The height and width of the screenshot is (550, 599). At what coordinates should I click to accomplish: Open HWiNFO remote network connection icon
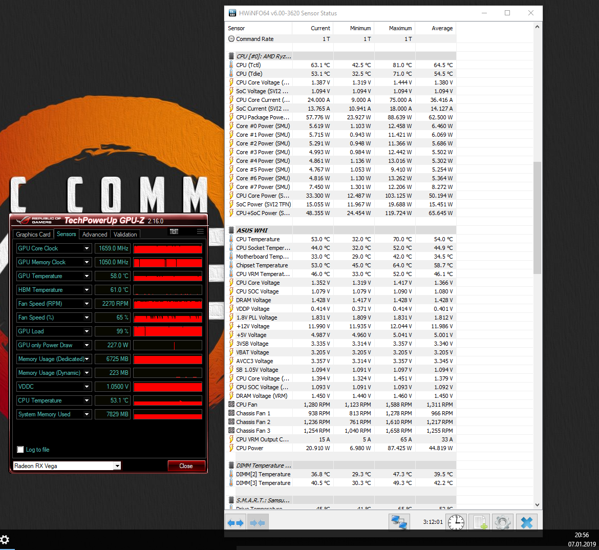coord(399,522)
